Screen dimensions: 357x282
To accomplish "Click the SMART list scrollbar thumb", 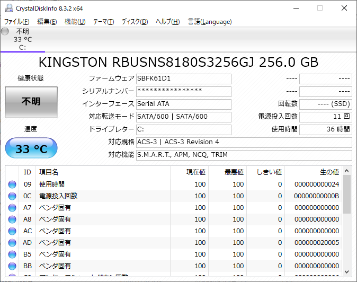I will [347, 195].
